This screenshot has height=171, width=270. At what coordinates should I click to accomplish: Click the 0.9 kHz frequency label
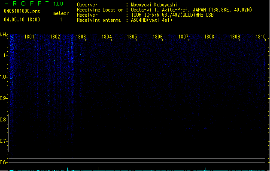(x=3, y=98)
